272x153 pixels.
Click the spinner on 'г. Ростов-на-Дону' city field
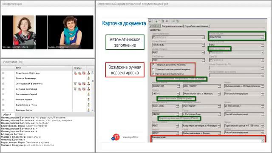click(x=219, y=114)
